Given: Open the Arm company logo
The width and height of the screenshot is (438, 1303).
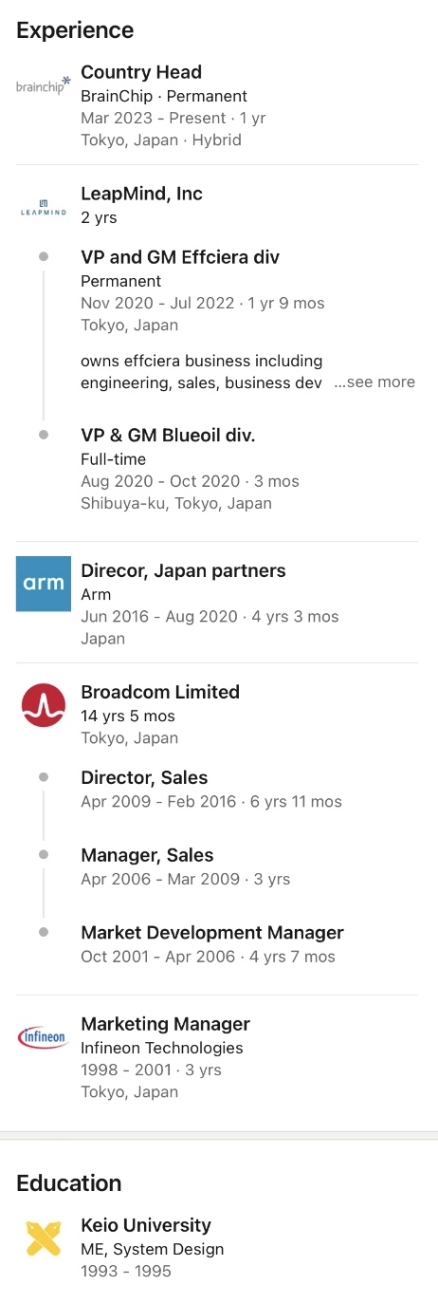Looking at the screenshot, I should point(44,584).
